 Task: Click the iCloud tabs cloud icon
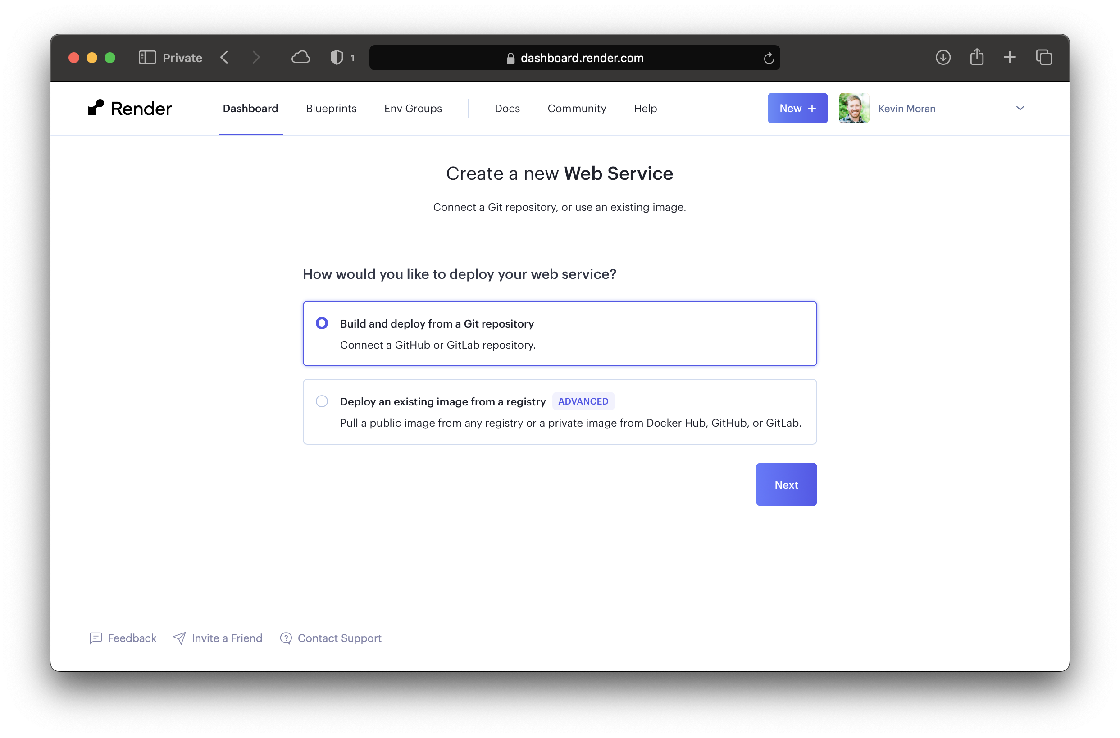coord(300,57)
